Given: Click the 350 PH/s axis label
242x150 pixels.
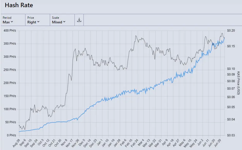Looking at the screenshot, I should click(10, 44).
